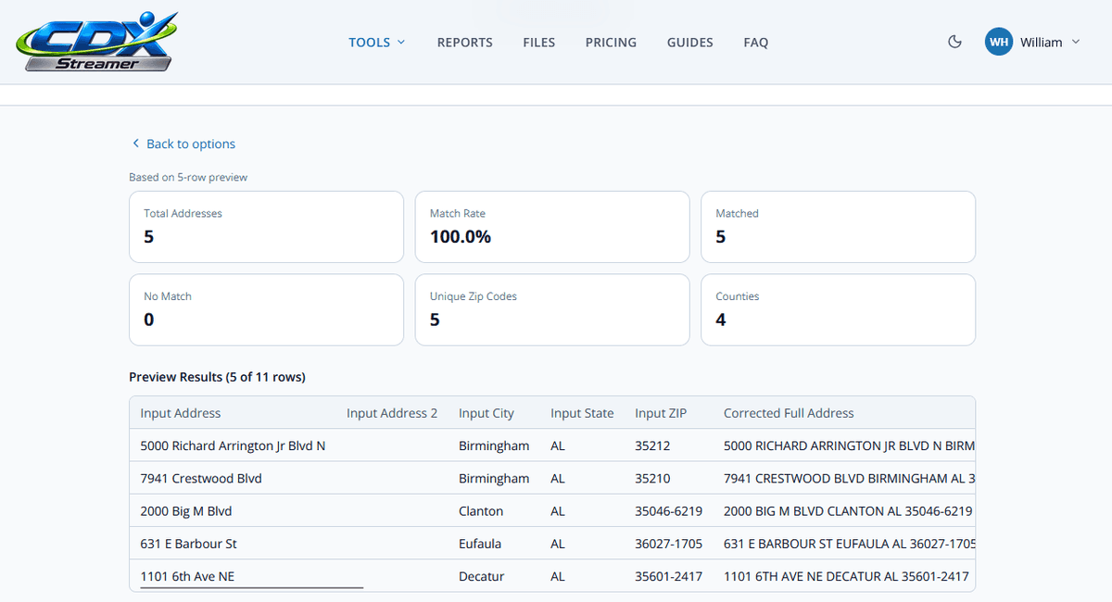Click the Input Address column header
Image resolution: width=1112 pixels, height=602 pixels.
pyautogui.click(x=181, y=413)
